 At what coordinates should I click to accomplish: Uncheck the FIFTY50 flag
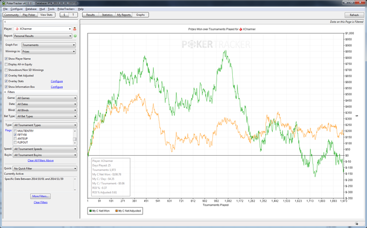(15, 135)
